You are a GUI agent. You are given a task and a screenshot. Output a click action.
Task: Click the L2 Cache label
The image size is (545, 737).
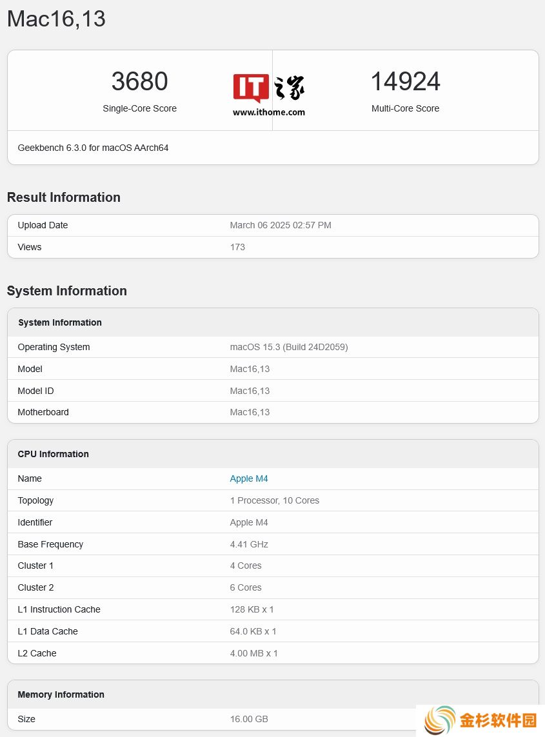pos(37,653)
